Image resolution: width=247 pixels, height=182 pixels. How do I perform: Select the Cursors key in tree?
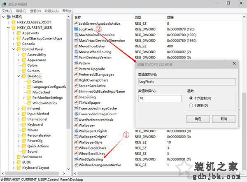pos(33,71)
